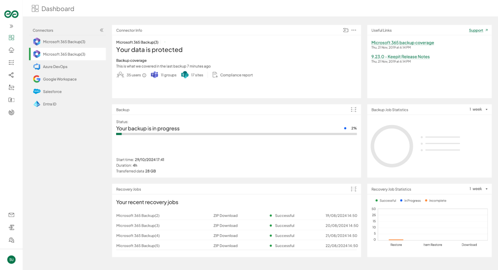Open the signpost icon in sidebar
Image resolution: width=498 pixels, height=270 pixels.
tap(11, 228)
